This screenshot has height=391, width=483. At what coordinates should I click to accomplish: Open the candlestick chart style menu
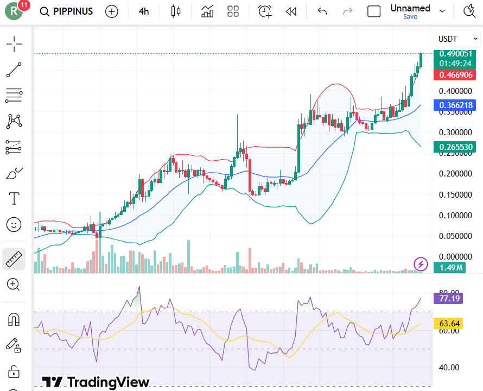click(x=175, y=11)
